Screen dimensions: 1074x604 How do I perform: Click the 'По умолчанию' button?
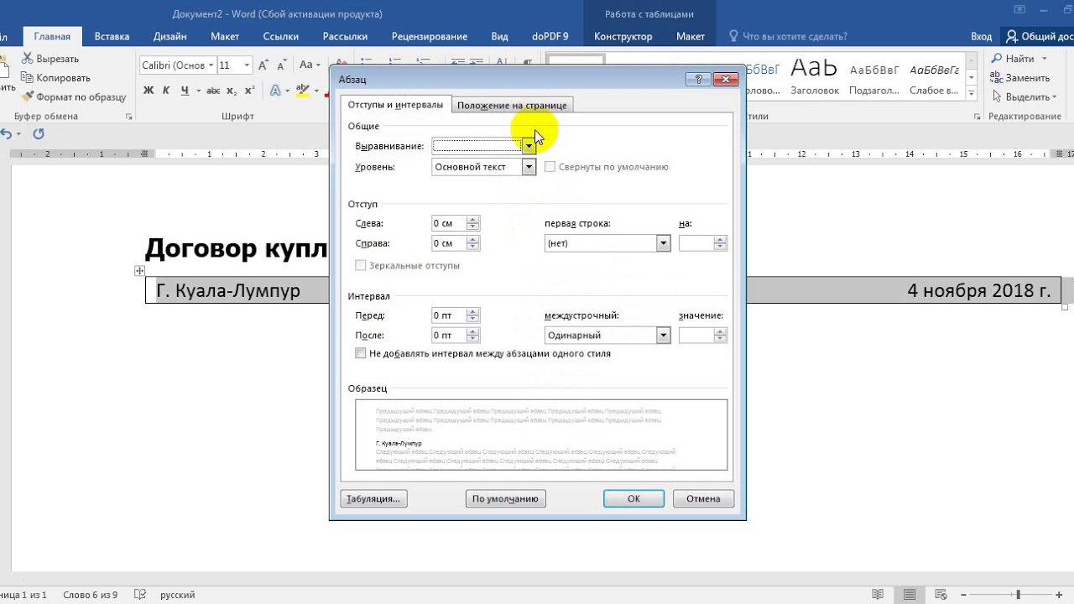tap(505, 498)
